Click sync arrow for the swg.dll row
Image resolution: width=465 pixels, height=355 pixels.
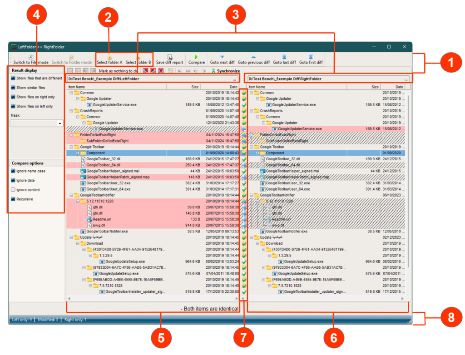point(244,226)
